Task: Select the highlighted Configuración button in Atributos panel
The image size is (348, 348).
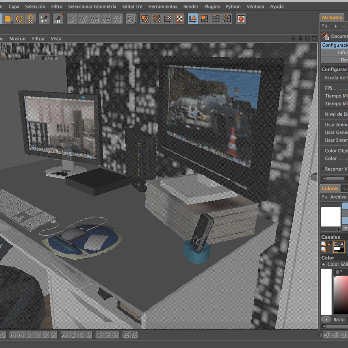Action: (334, 45)
